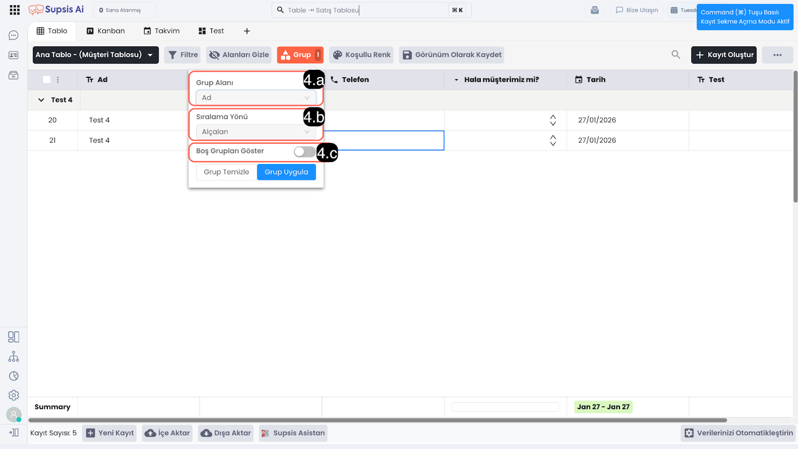Click the settings gear in sidebar

(13, 395)
